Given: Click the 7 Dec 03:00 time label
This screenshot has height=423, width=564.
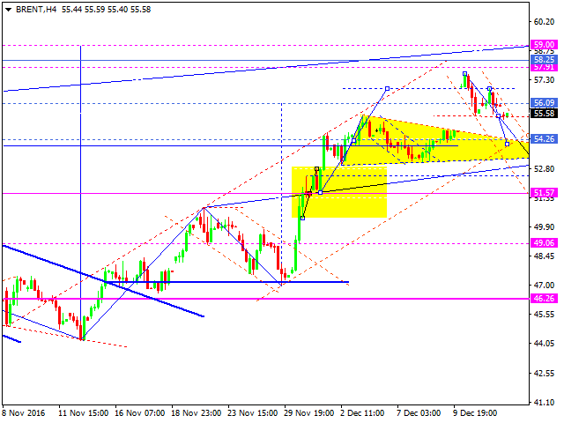Looking at the screenshot, I should [x=419, y=413].
